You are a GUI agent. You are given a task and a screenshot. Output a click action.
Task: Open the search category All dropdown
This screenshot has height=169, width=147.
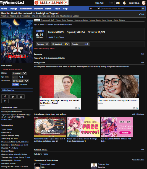(x=95, y=9)
